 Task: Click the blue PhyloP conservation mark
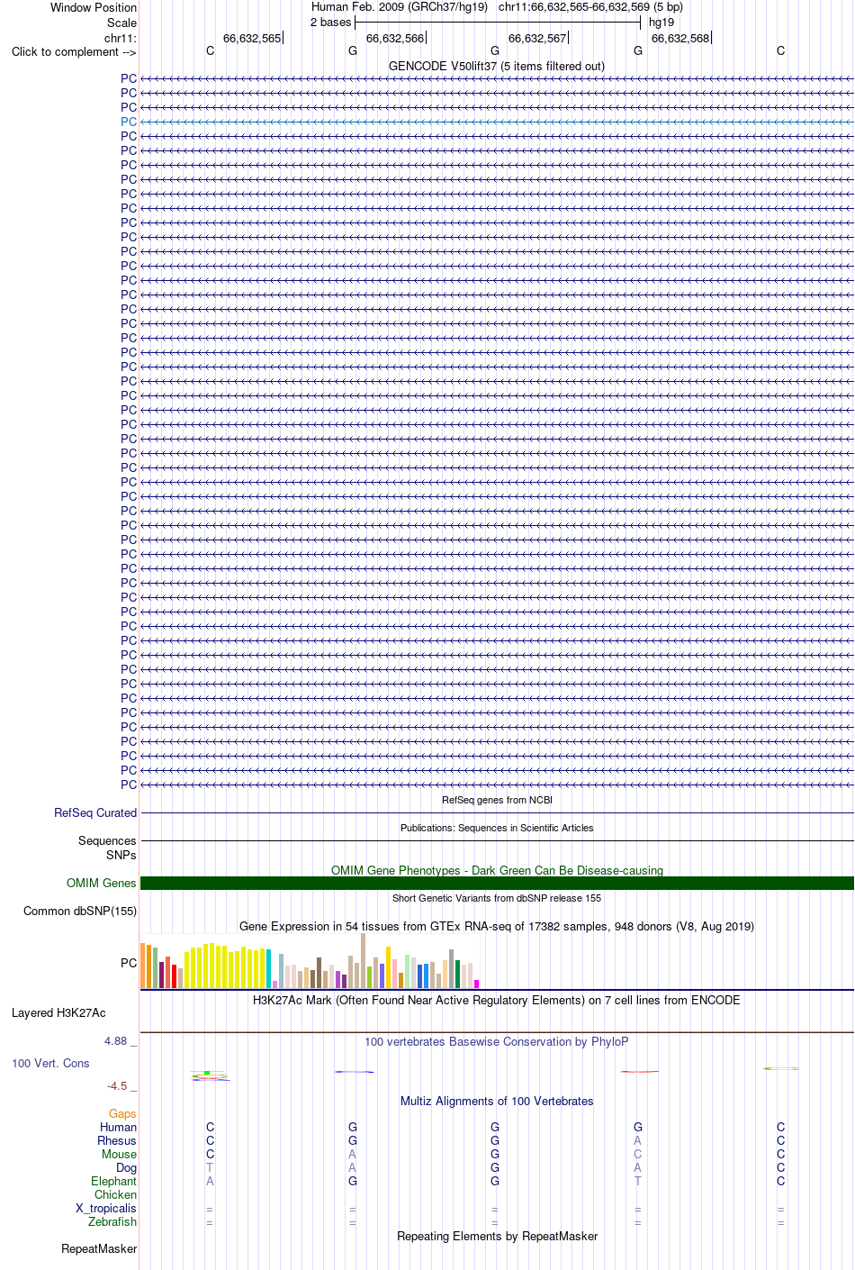[x=354, y=1072]
